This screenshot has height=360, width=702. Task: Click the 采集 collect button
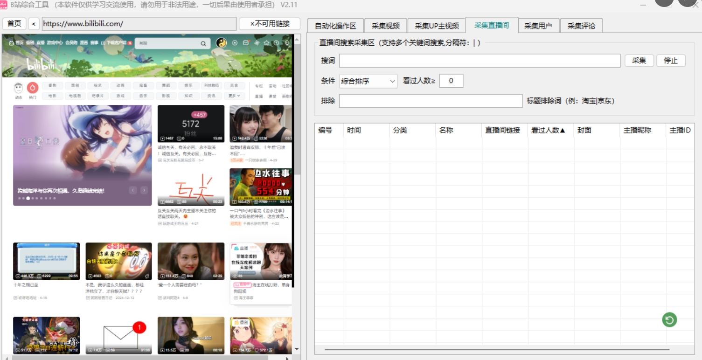[639, 61]
